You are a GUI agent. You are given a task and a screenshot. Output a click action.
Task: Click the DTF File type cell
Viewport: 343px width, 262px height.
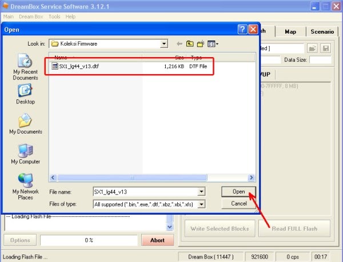[198, 66]
